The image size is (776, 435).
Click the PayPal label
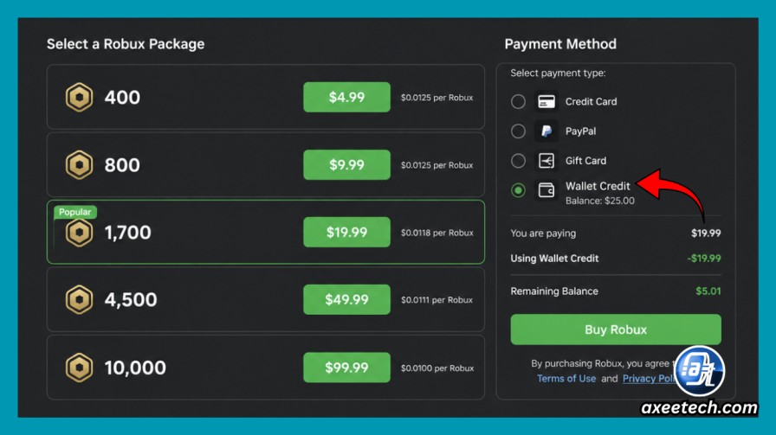coord(580,131)
